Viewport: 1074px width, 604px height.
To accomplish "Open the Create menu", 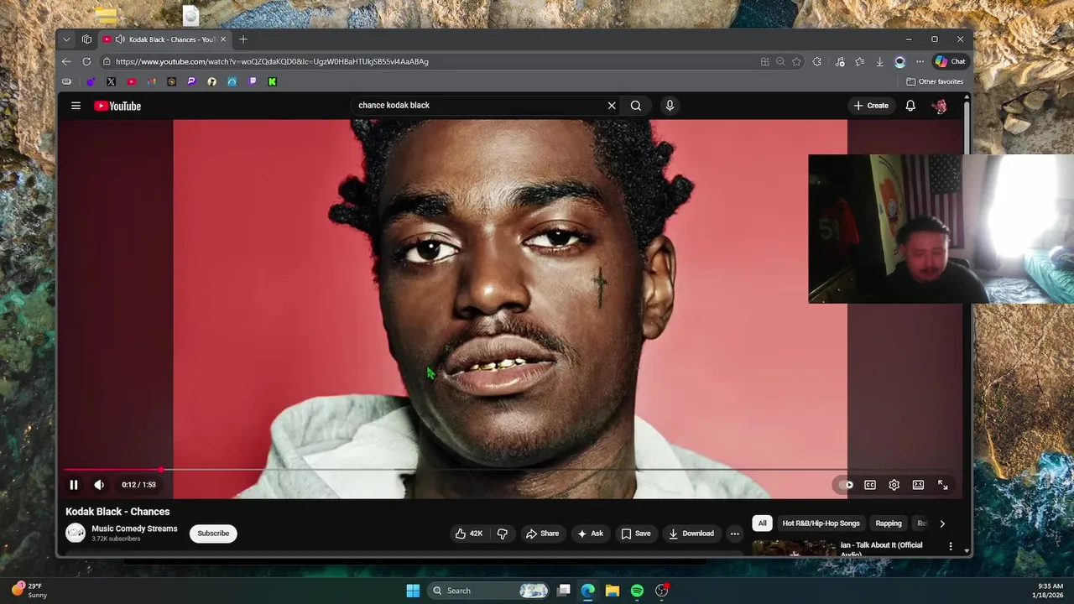I will [871, 106].
